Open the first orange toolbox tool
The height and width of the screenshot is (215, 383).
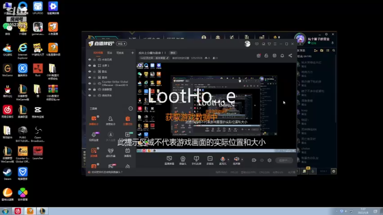click(x=94, y=120)
